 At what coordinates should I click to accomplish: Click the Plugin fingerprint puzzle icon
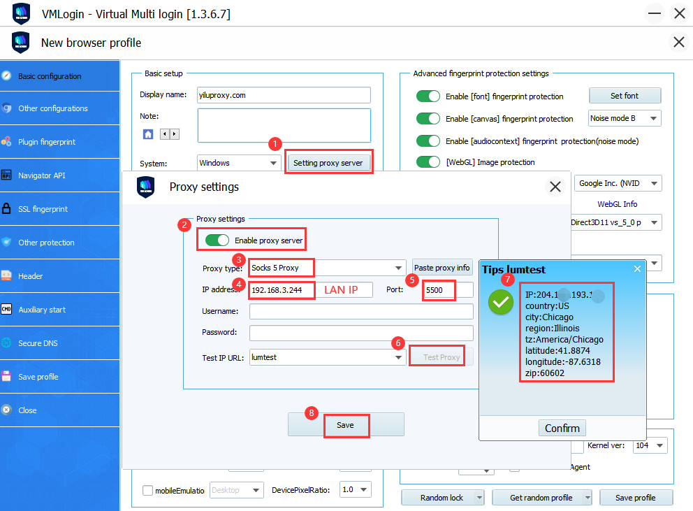6,142
